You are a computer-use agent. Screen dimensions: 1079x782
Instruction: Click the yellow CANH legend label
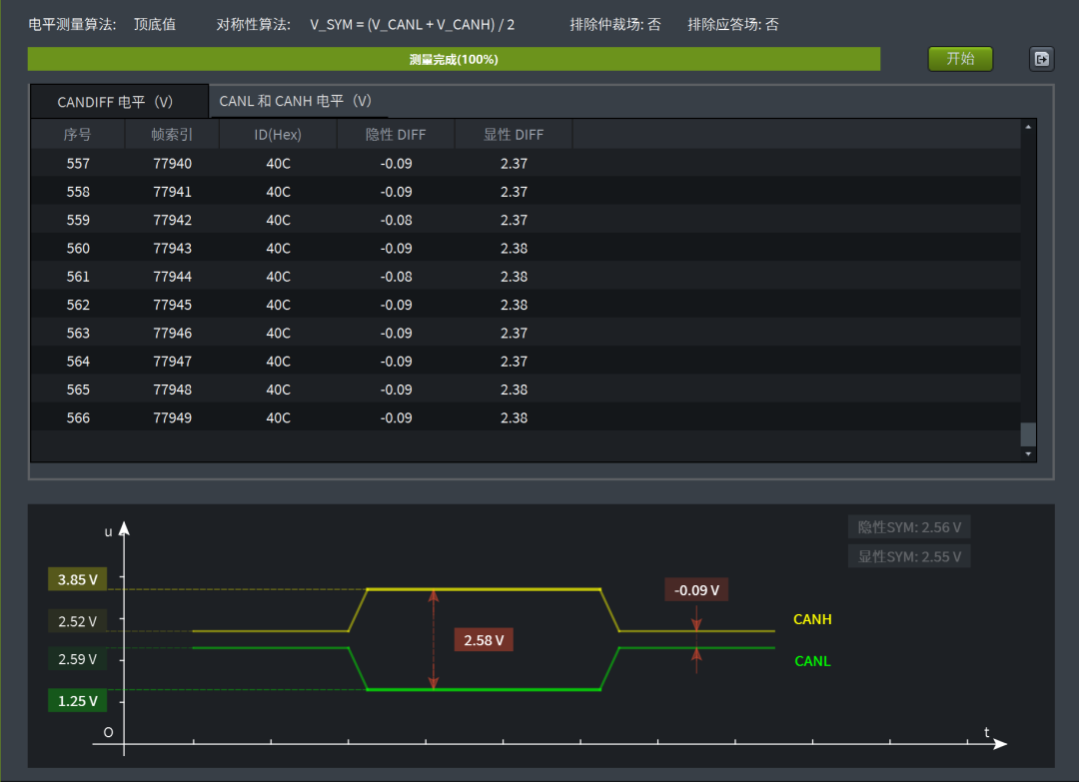tap(812, 619)
